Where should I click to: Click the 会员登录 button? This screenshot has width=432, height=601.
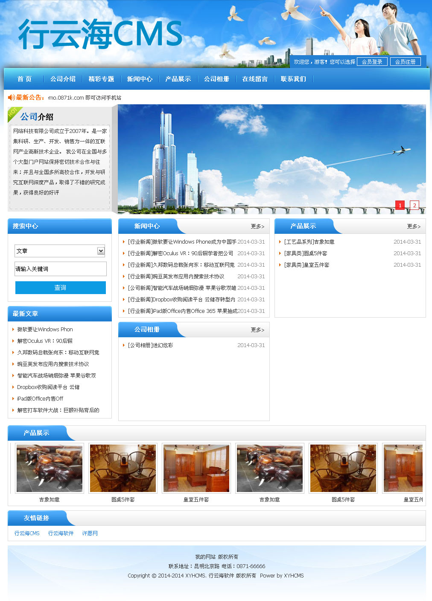pos(372,62)
